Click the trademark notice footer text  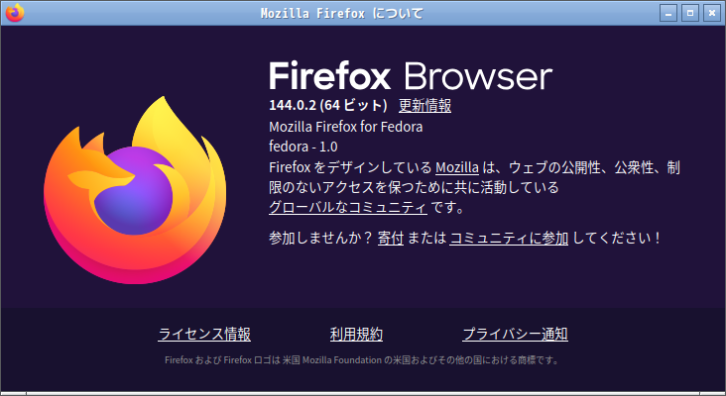(x=362, y=360)
